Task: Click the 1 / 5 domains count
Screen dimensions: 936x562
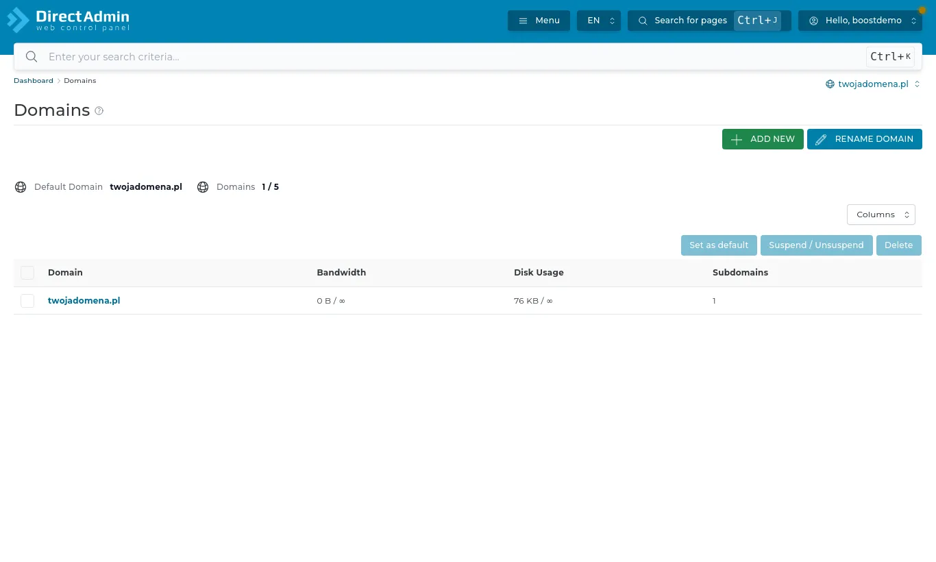Action: tap(271, 187)
